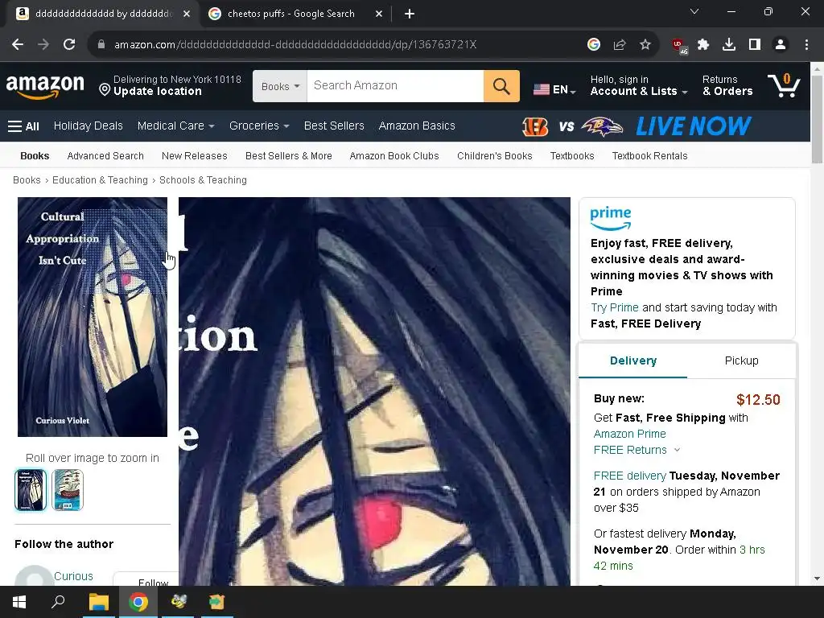Share this page icon
824x618 pixels.
(x=620, y=45)
